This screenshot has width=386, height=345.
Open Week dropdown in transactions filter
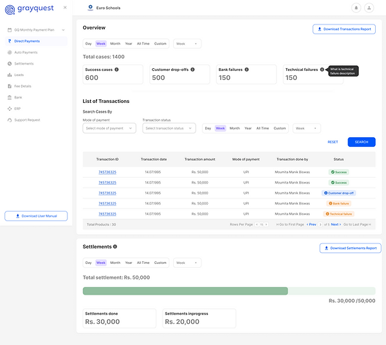[x=306, y=128]
